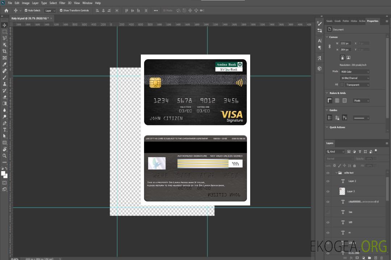Collapse the Rulers & Grids section

[327, 93]
